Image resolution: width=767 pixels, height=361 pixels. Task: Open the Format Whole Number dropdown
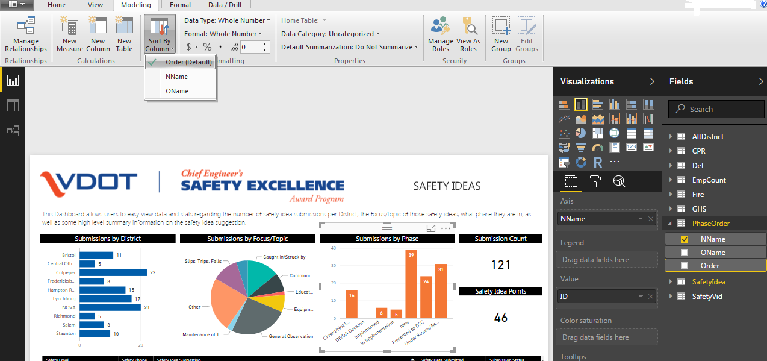coord(223,34)
